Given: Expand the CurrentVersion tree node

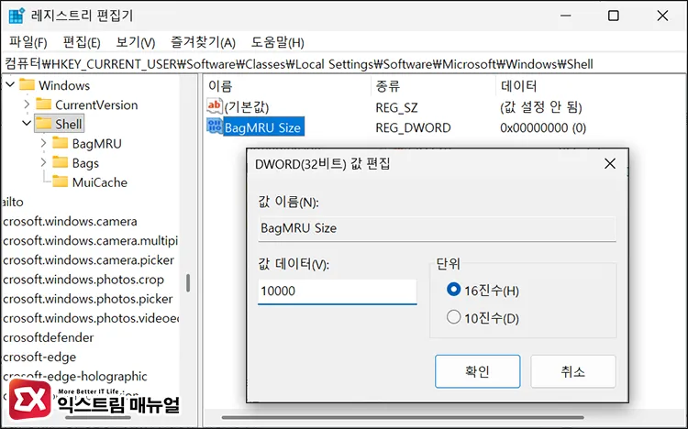Looking at the screenshot, I should [x=27, y=104].
